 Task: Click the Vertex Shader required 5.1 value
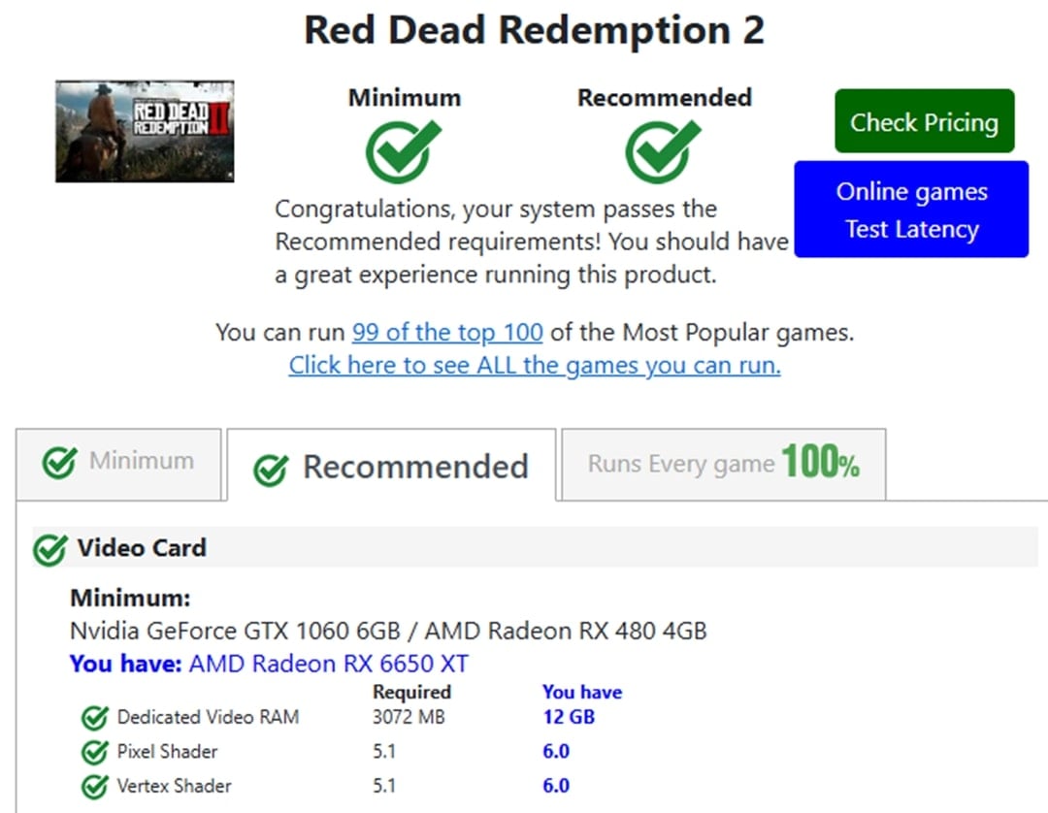pos(384,786)
